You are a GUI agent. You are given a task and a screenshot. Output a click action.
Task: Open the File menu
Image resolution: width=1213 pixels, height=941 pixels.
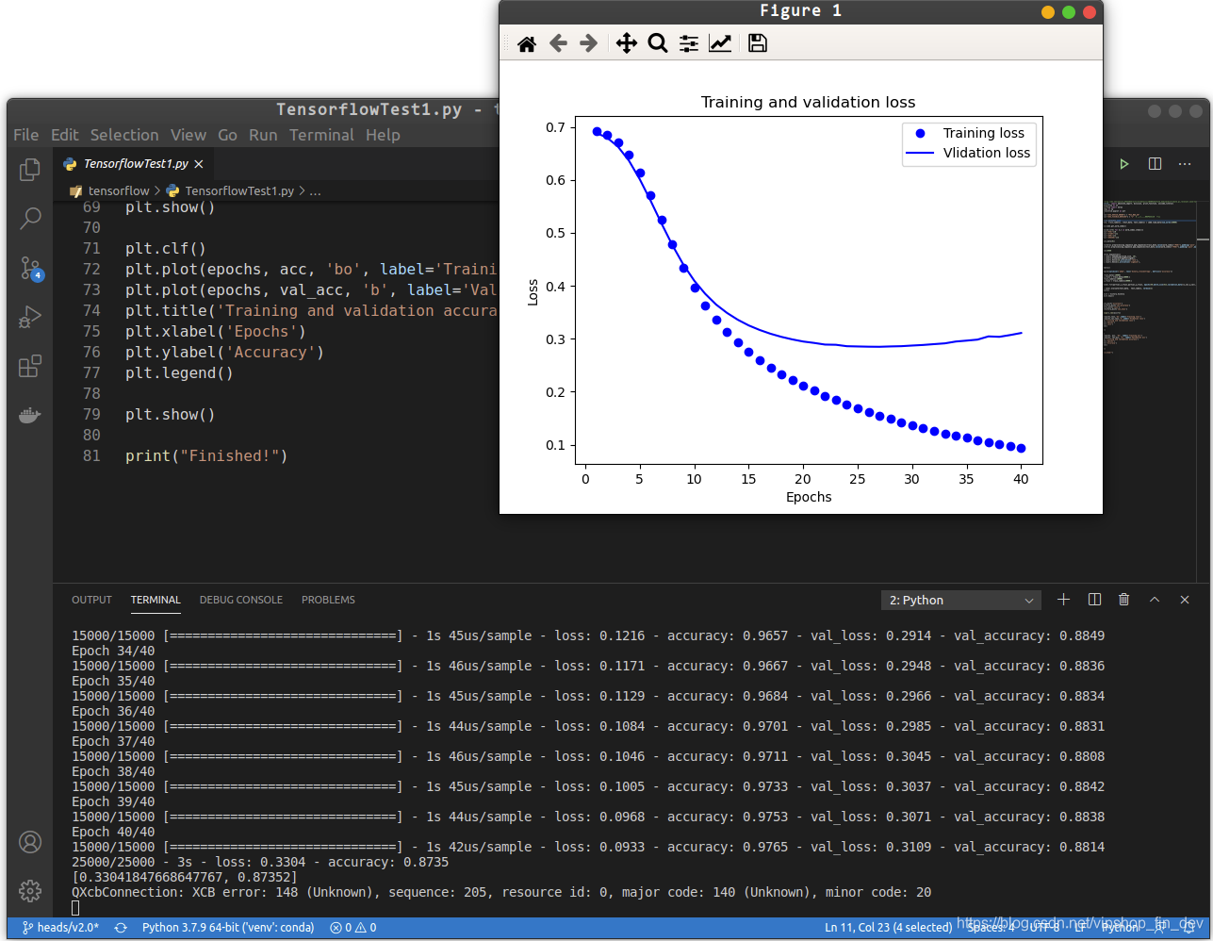26,135
